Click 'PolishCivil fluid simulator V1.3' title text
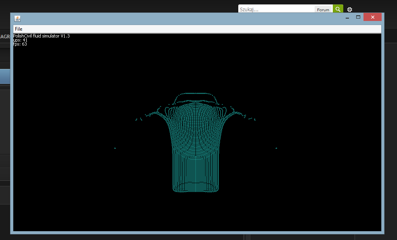Viewport: 397px width, 240px height. (x=42, y=36)
